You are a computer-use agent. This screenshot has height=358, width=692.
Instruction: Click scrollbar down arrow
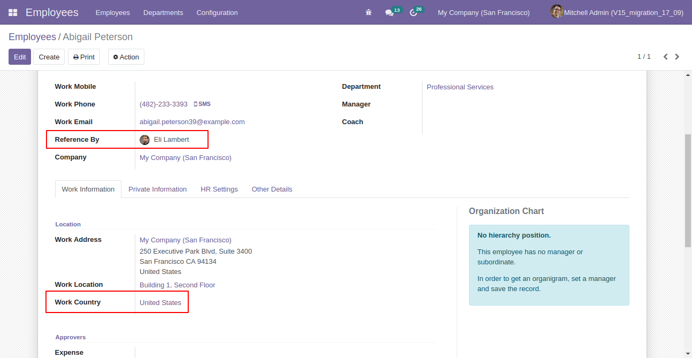pyautogui.click(x=688, y=353)
